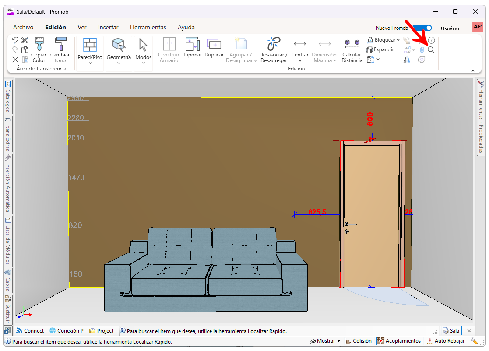Open the Insertar ribbon tab
The height and width of the screenshot is (351, 489).
click(108, 27)
